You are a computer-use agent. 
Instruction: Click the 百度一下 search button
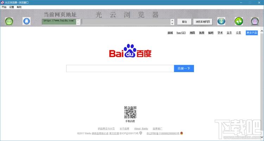tap(184, 69)
